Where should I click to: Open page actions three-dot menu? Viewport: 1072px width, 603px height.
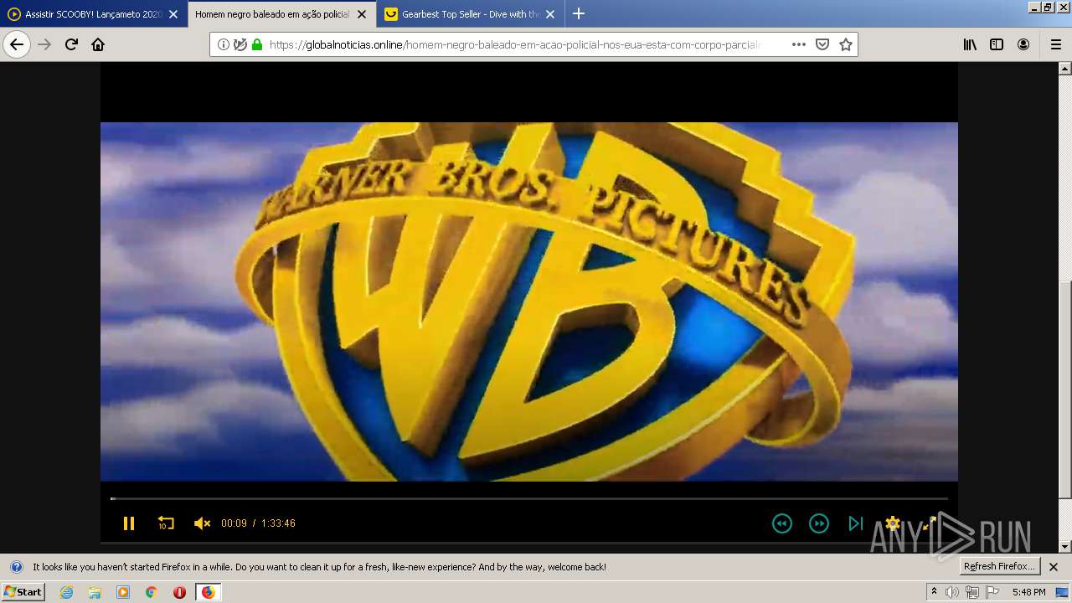(x=799, y=44)
